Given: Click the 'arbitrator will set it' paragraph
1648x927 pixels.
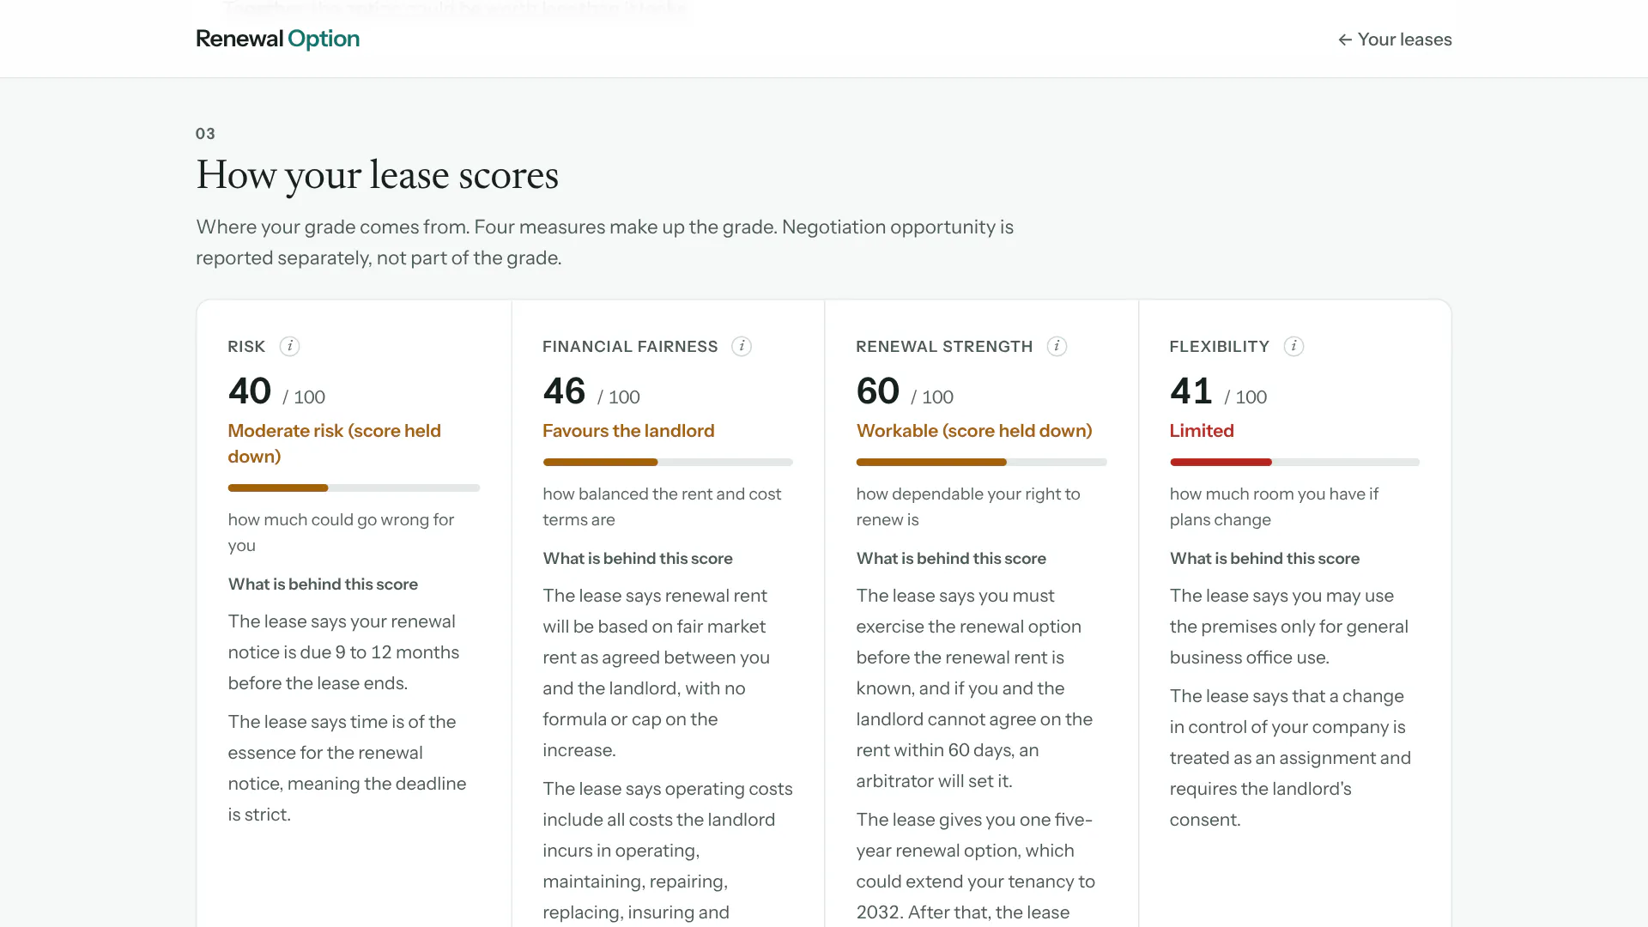Looking at the screenshot, I should [x=974, y=688].
